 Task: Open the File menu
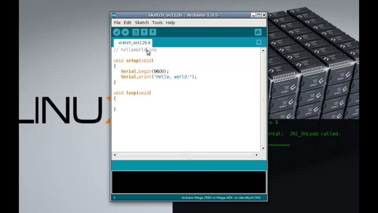(117, 22)
